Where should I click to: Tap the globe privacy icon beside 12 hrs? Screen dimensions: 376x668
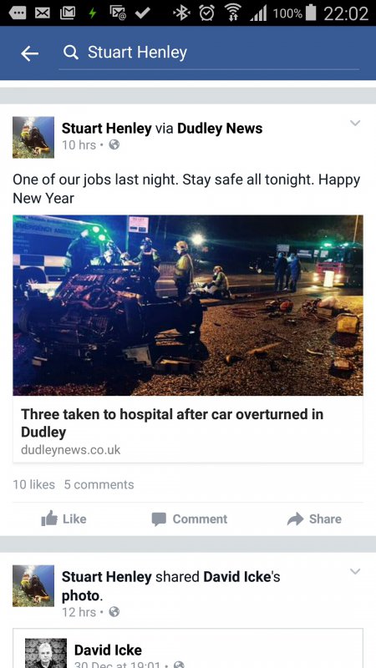pyautogui.click(x=114, y=612)
